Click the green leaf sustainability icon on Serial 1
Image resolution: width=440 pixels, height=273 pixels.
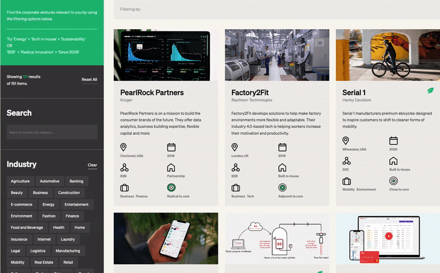pyautogui.click(x=431, y=90)
